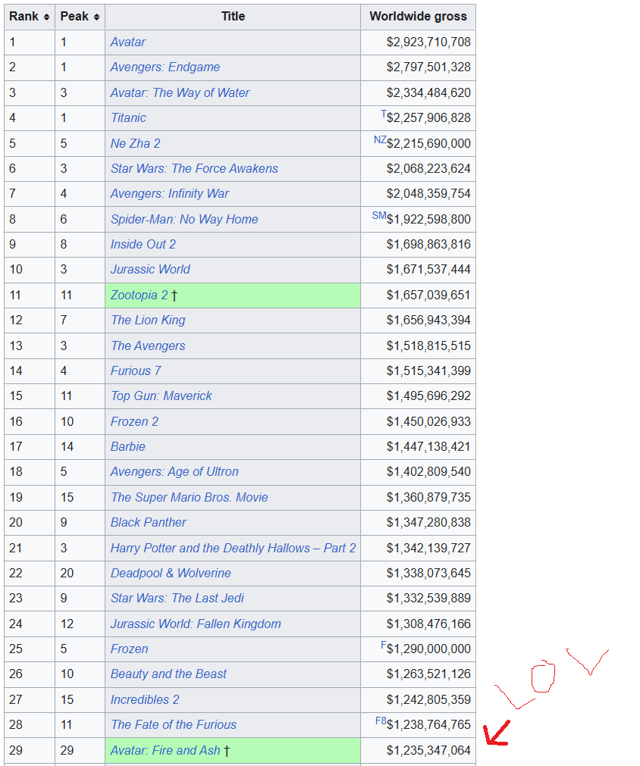Select Avatar: Fire and Ash gross $1,235,347,064

(x=428, y=750)
